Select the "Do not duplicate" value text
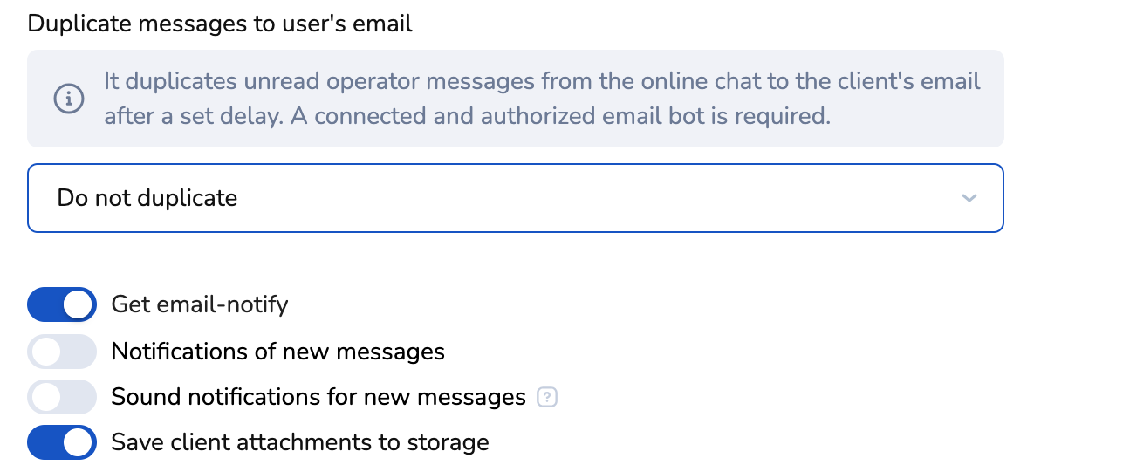Viewport: 1130px width, 472px height. 147,198
